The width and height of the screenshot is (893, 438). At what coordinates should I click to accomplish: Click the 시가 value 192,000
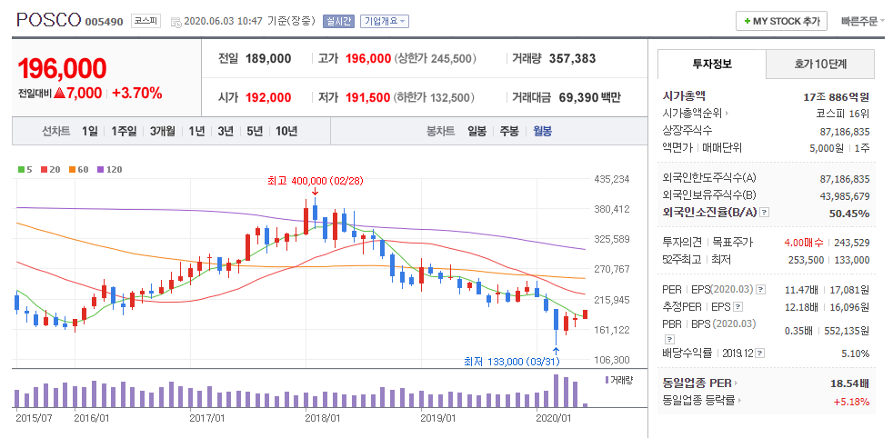coord(268,97)
